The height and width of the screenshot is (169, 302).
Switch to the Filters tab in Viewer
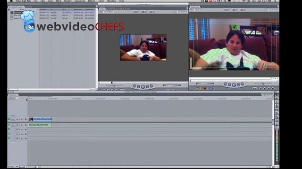tap(119, 8)
